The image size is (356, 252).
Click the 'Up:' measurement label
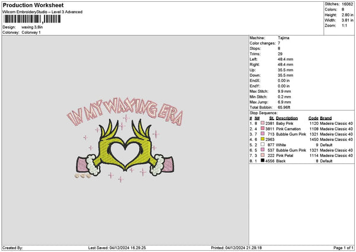[253, 70]
